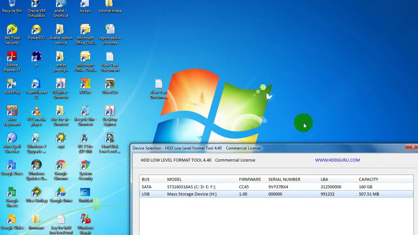
Task: Launch Google Chrome
Action: (x=61, y=170)
